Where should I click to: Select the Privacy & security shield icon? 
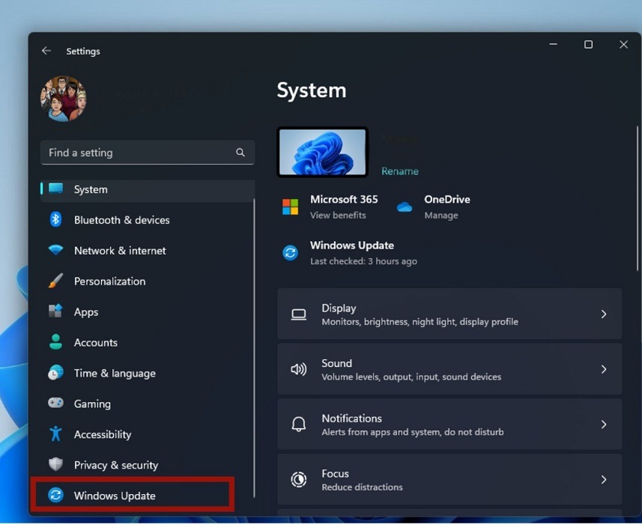click(x=56, y=465)
